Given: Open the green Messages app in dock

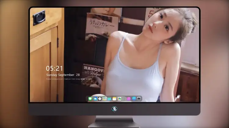Looking at the screenshot, I should tap(90, 99).
